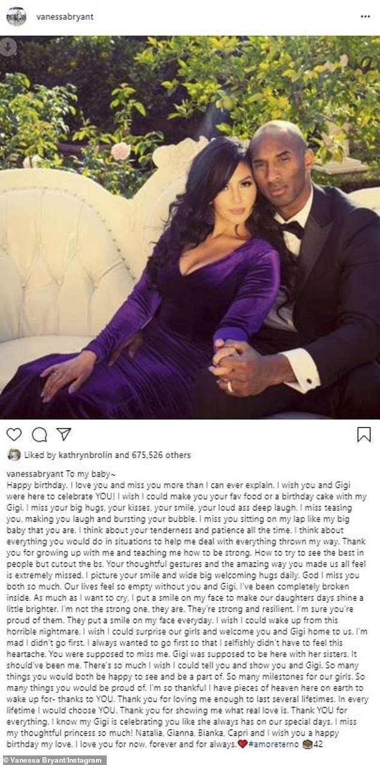Click vanessabryant's profile avatar at top
The width and height of the screenshot is (380, 765).
[16, 16]
